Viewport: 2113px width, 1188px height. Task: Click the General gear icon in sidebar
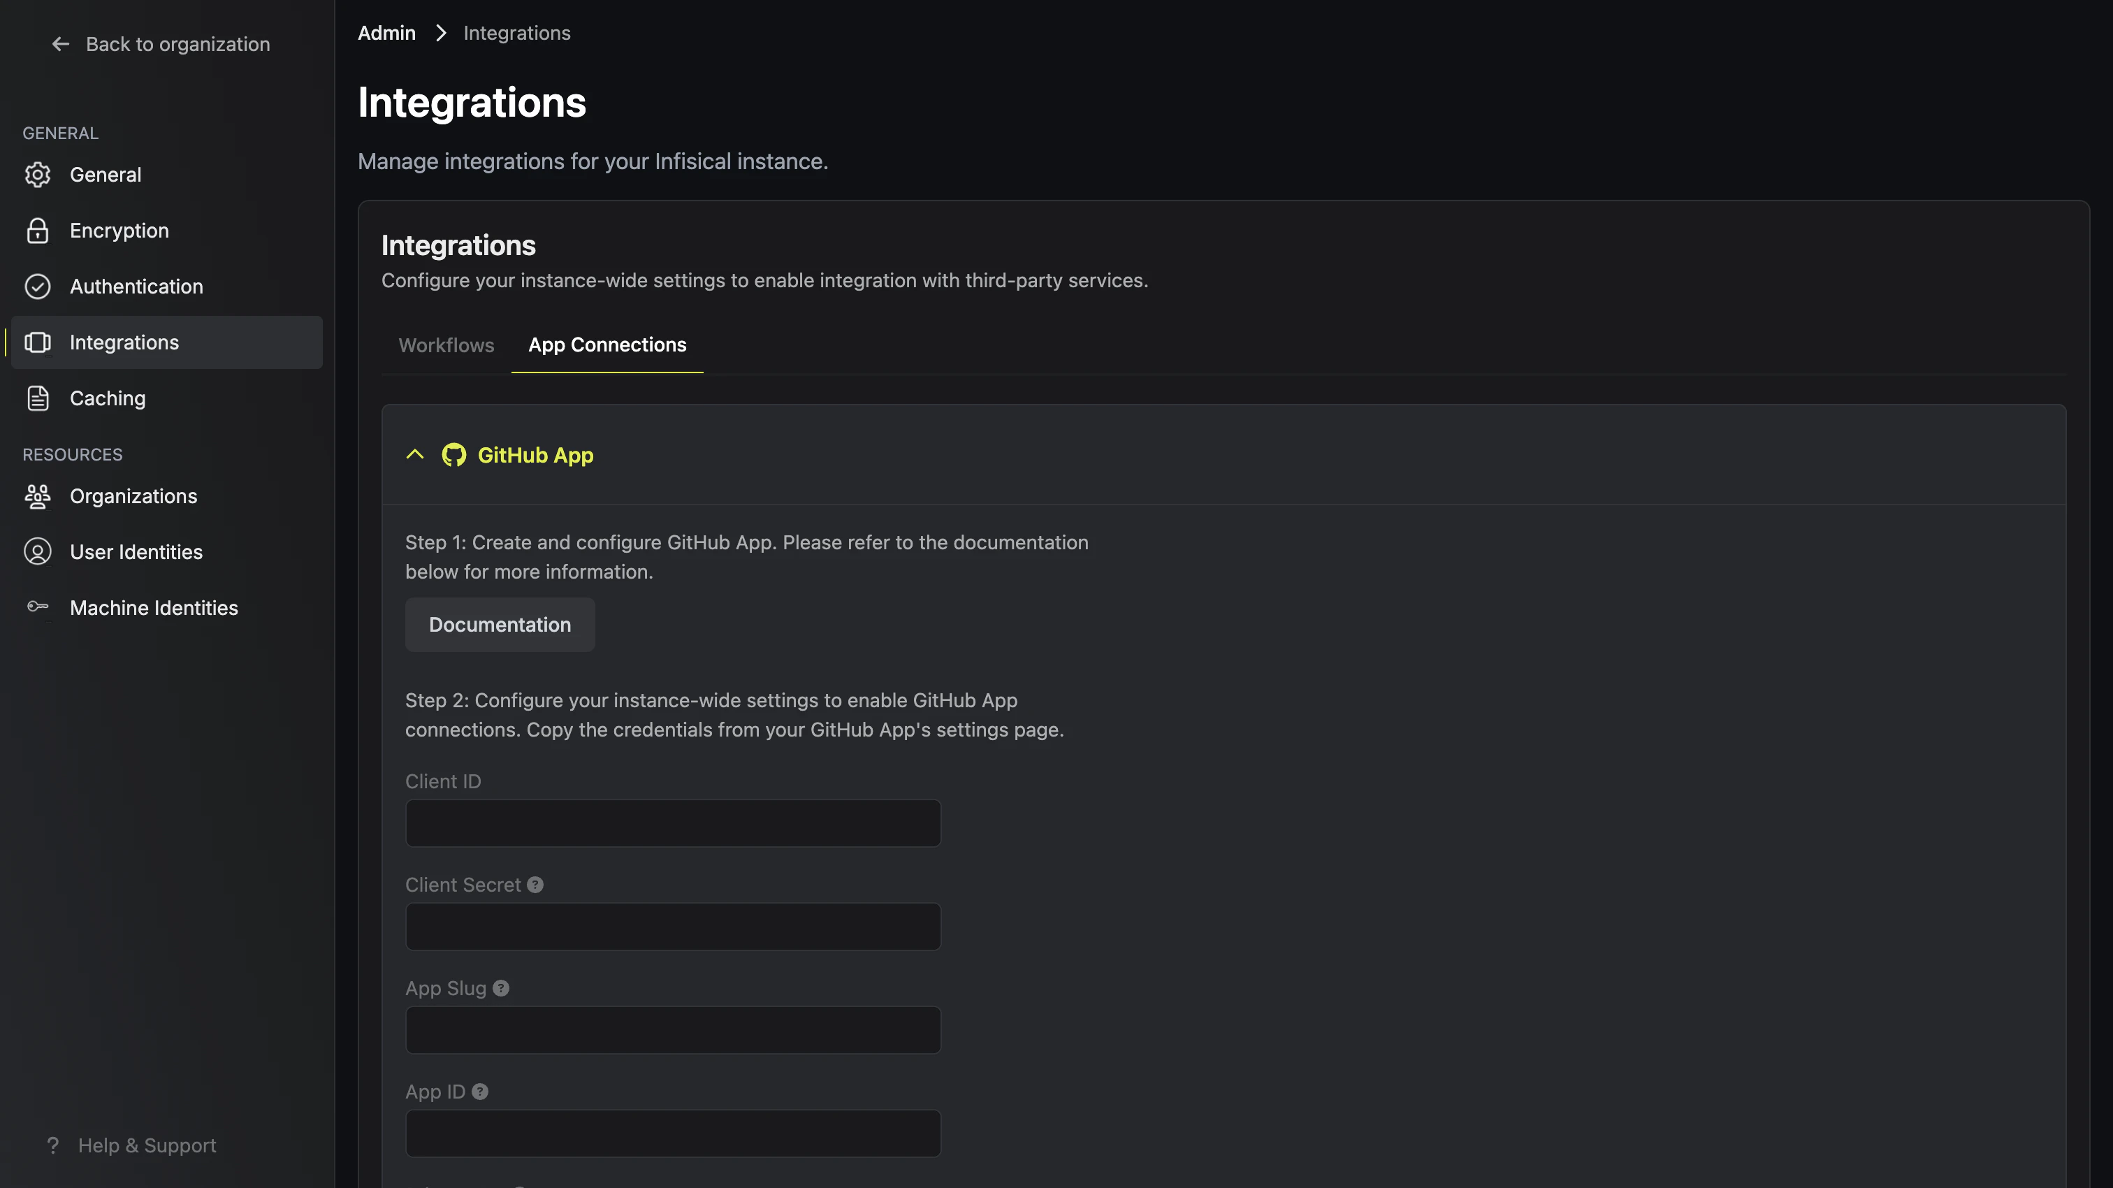(x=38, y=175)
